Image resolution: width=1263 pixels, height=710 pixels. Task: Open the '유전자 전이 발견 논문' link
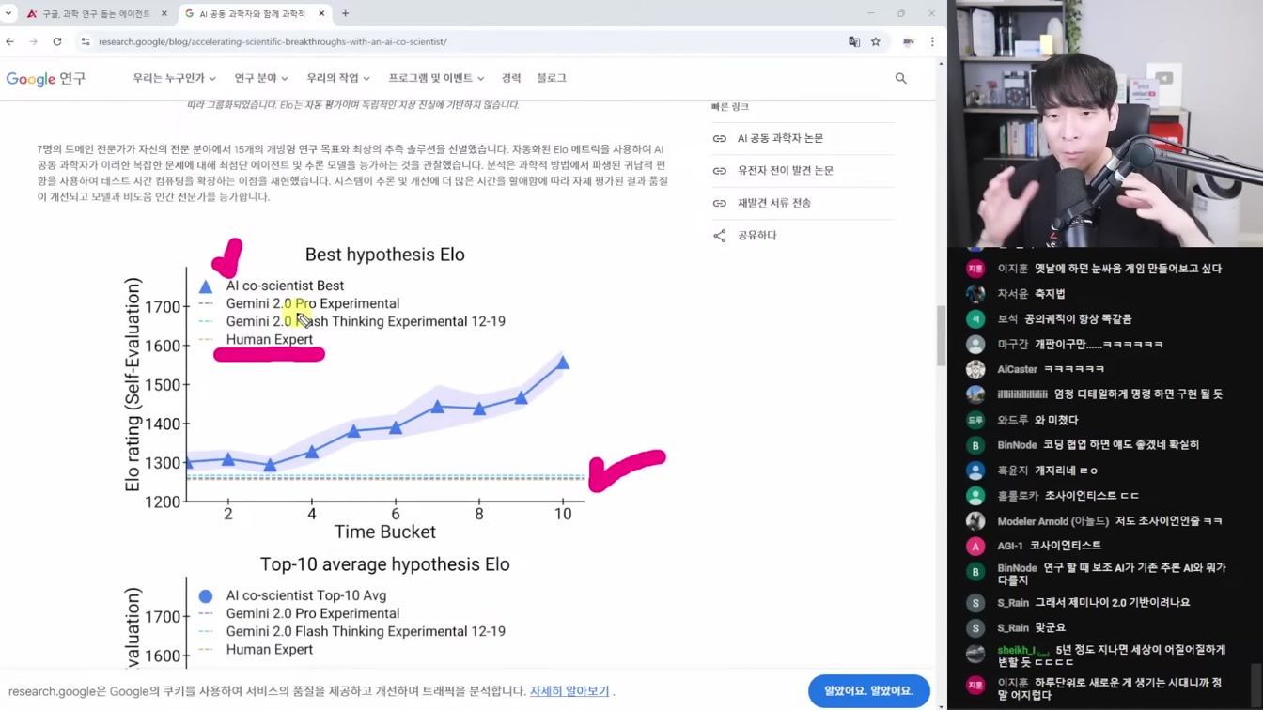786,170
